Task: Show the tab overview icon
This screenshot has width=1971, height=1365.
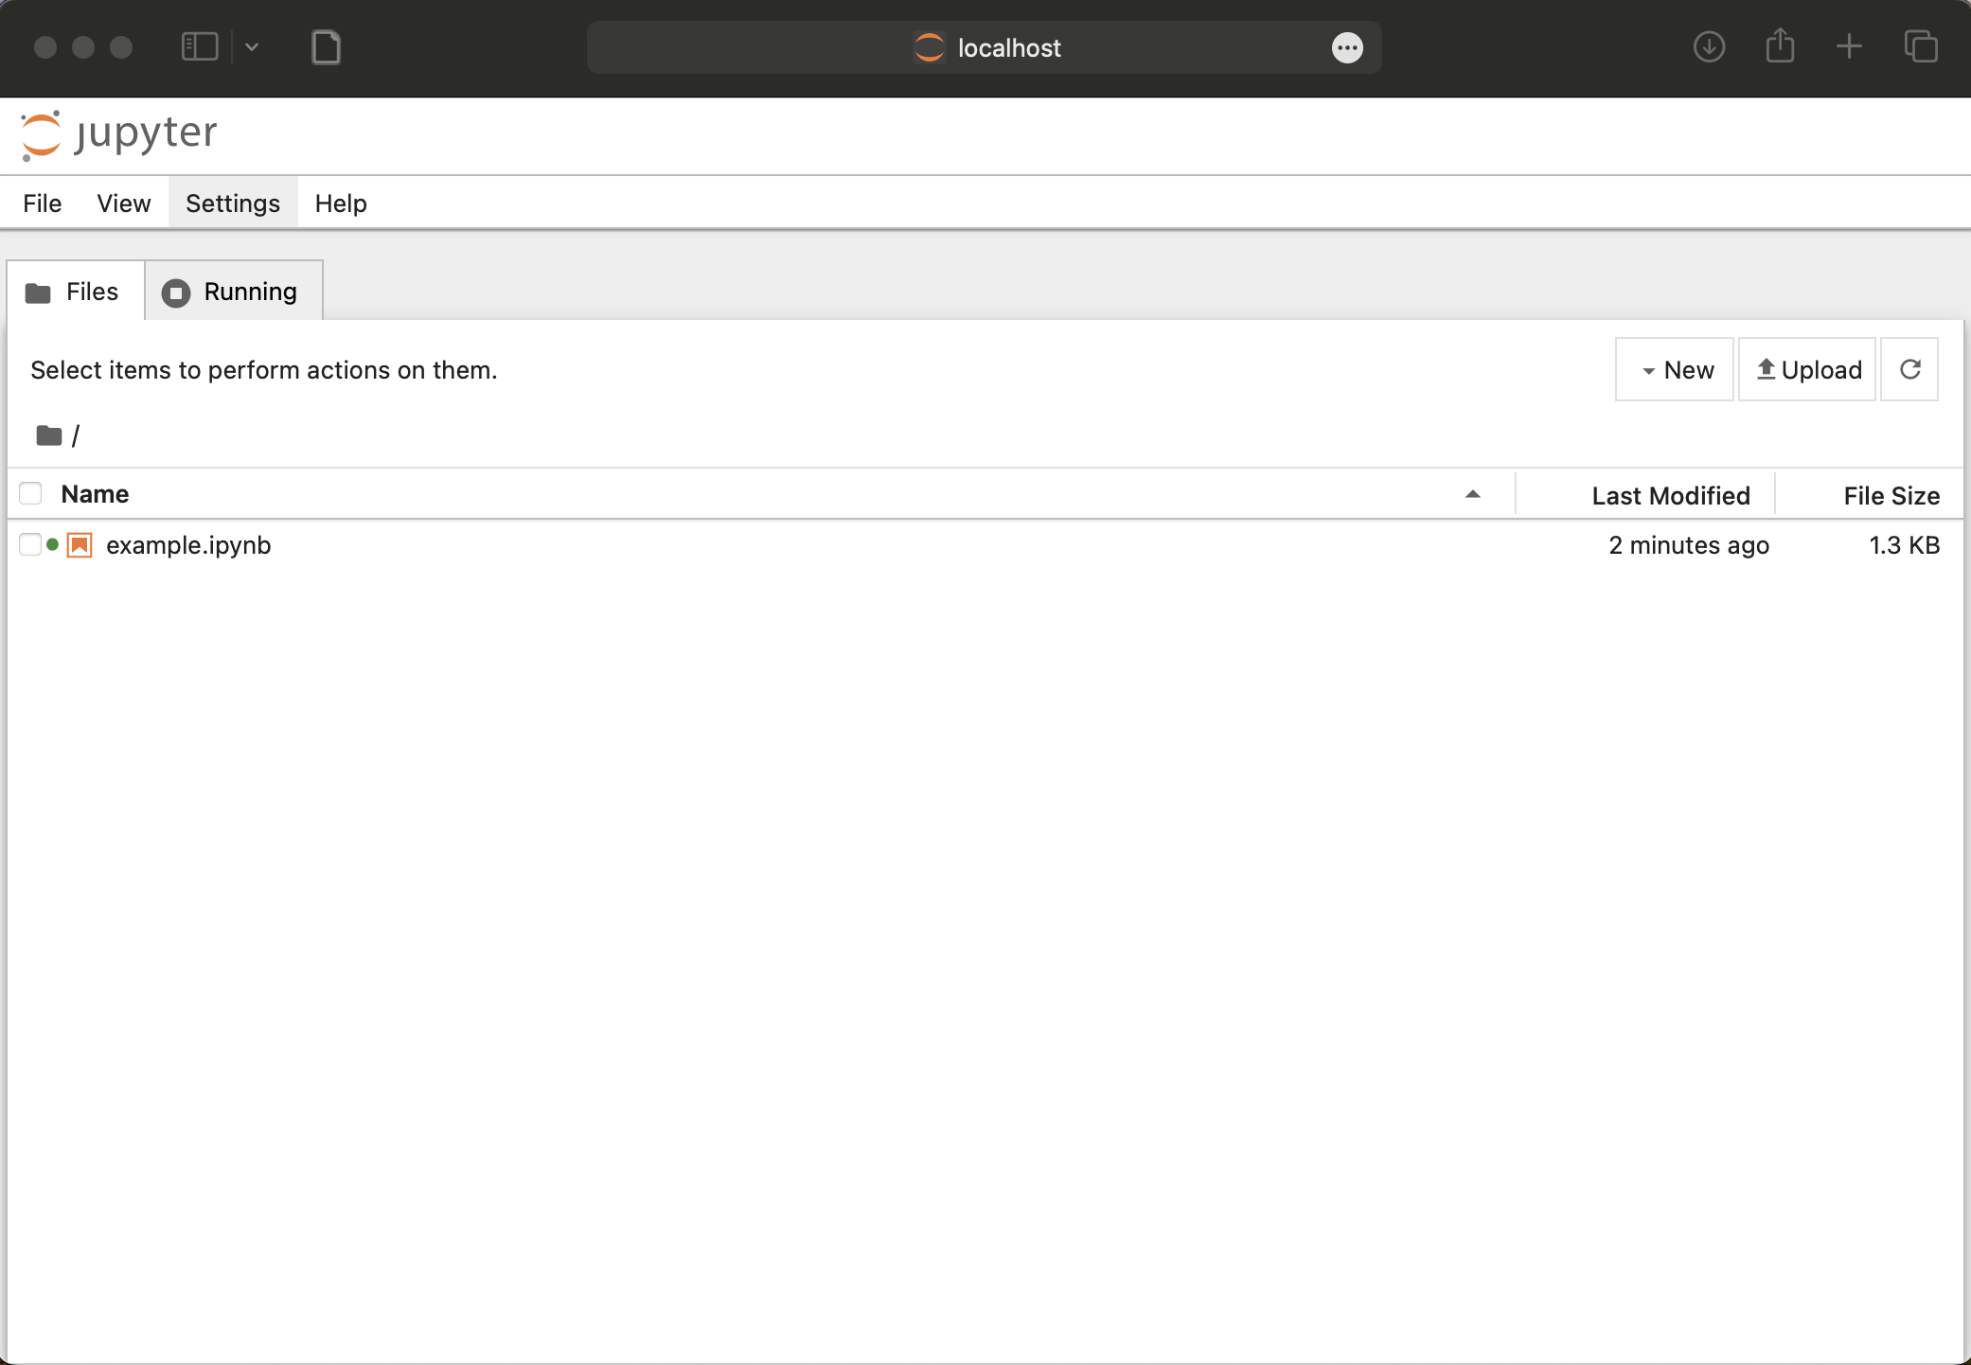Action: 1921,47
